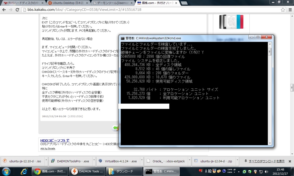Viewport: 294px width, 176px height.
Task: Switch to 価格.com Chrome taskbar button
Action: 49,171
